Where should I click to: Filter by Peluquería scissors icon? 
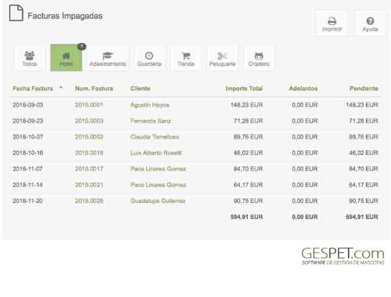tap(222, 58)
